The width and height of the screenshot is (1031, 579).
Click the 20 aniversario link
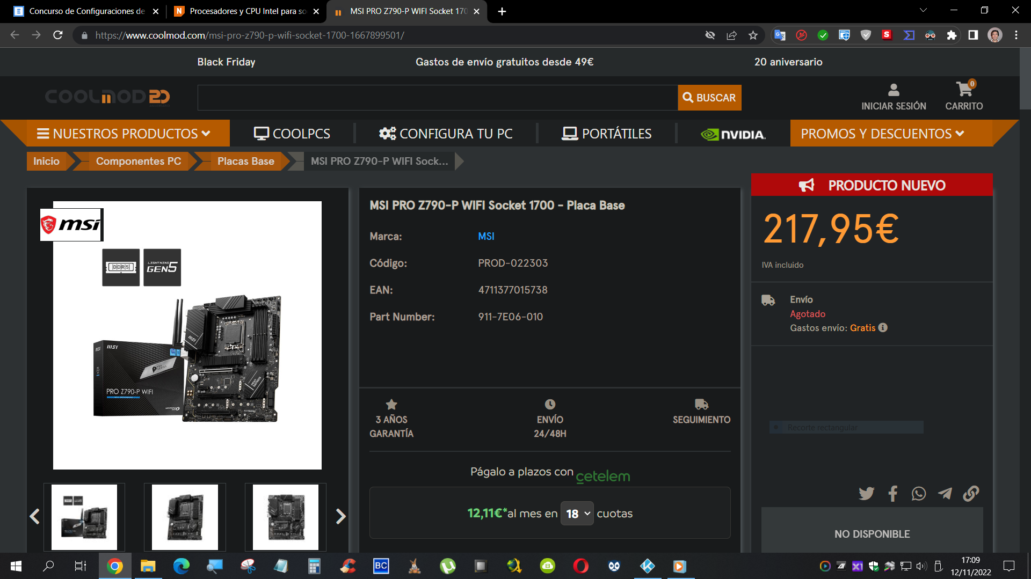pyautogui.click(x=788, y=62)
